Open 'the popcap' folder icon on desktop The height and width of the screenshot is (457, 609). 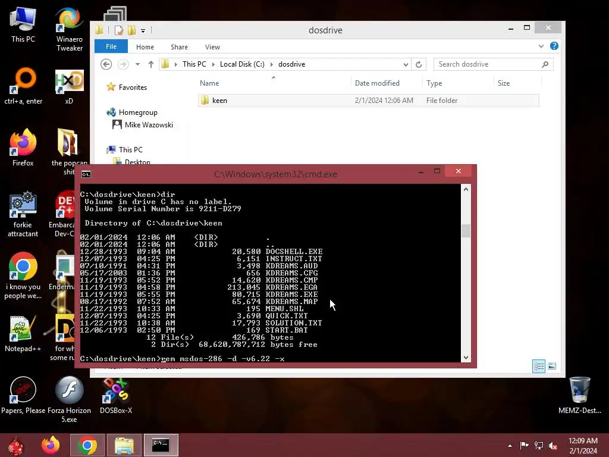pos(69,152)
